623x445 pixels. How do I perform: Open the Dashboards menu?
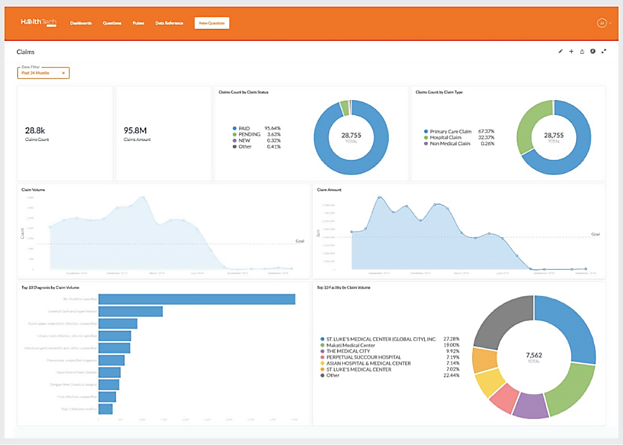pos(81,23)
